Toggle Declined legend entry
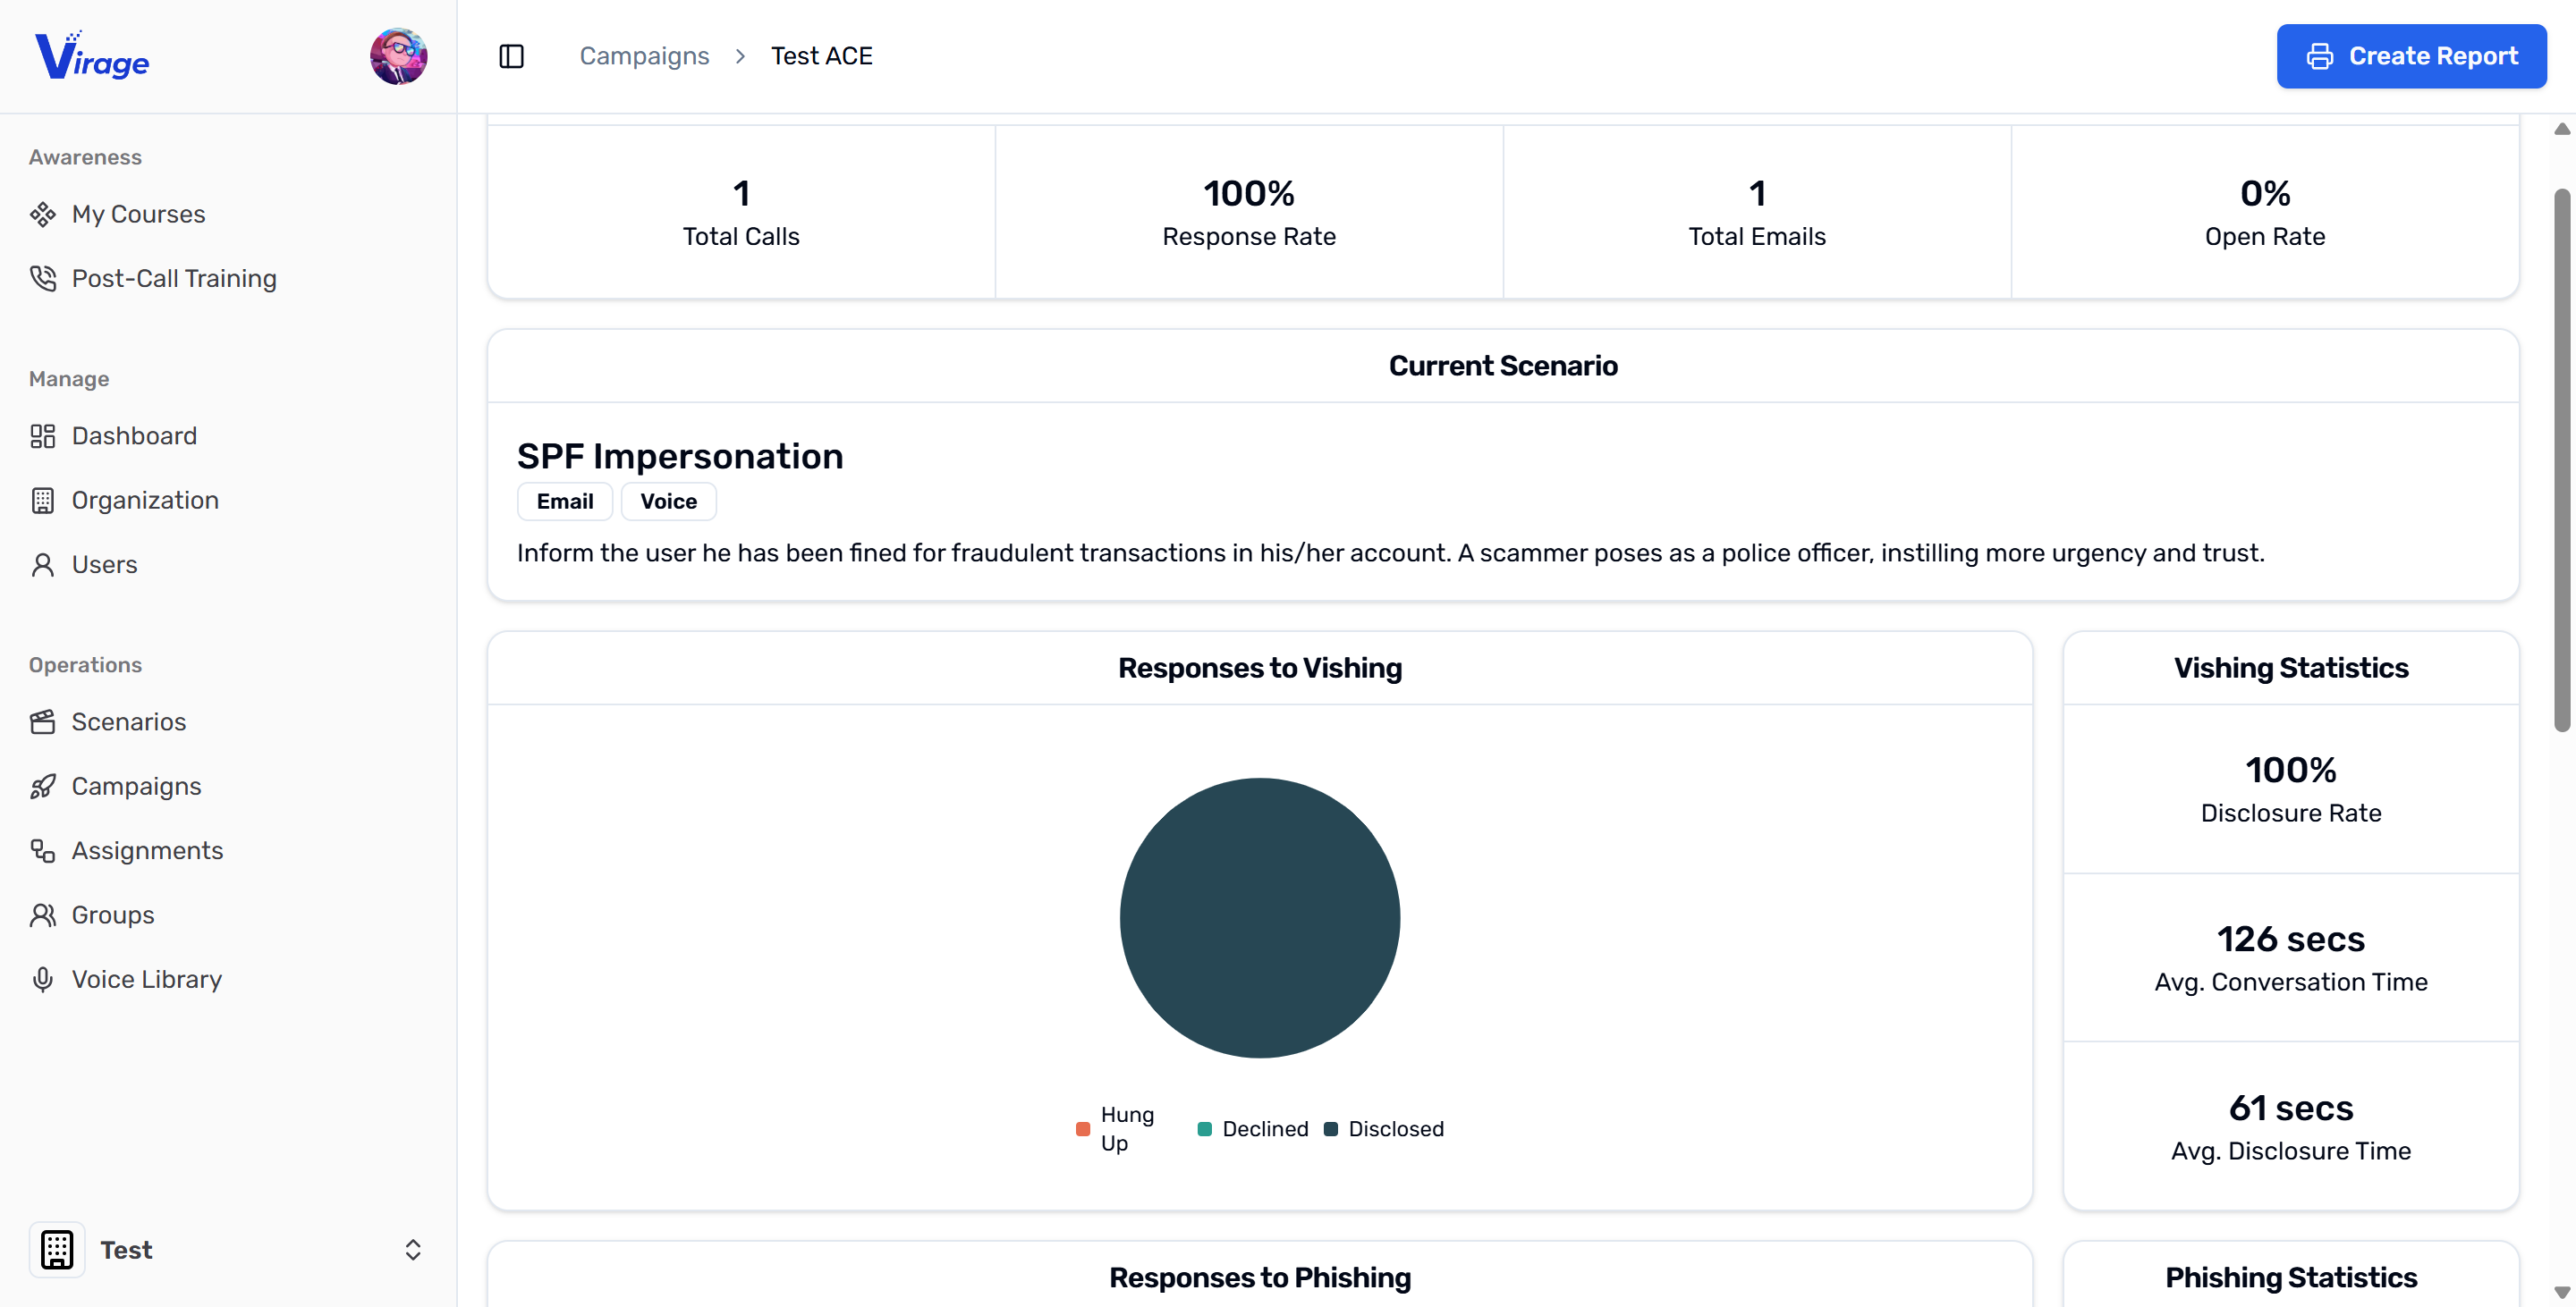This screenshot has height=1307, width=2576. [1253, 1128]
